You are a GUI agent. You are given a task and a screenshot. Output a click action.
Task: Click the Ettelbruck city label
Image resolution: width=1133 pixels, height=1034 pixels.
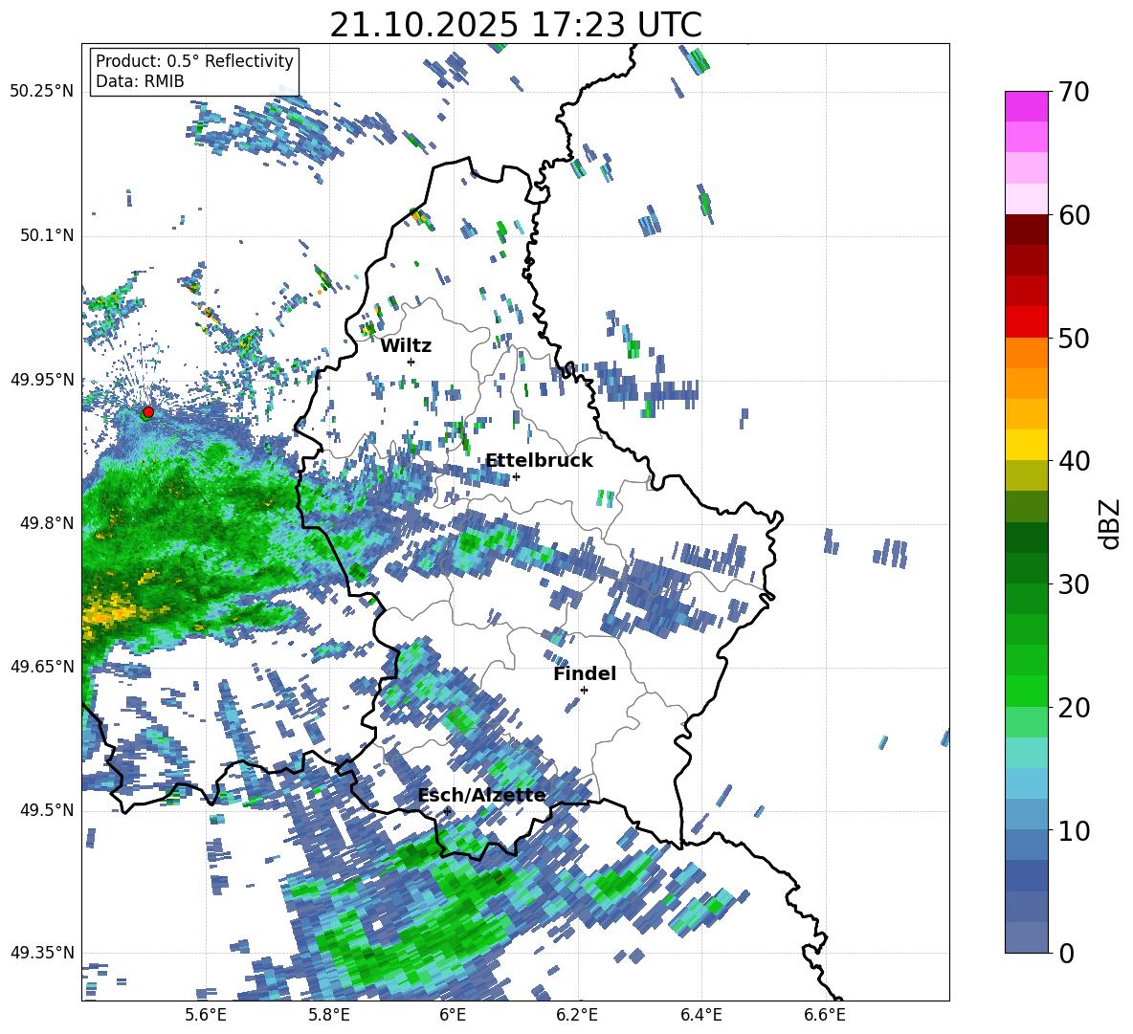coord(539,461)
